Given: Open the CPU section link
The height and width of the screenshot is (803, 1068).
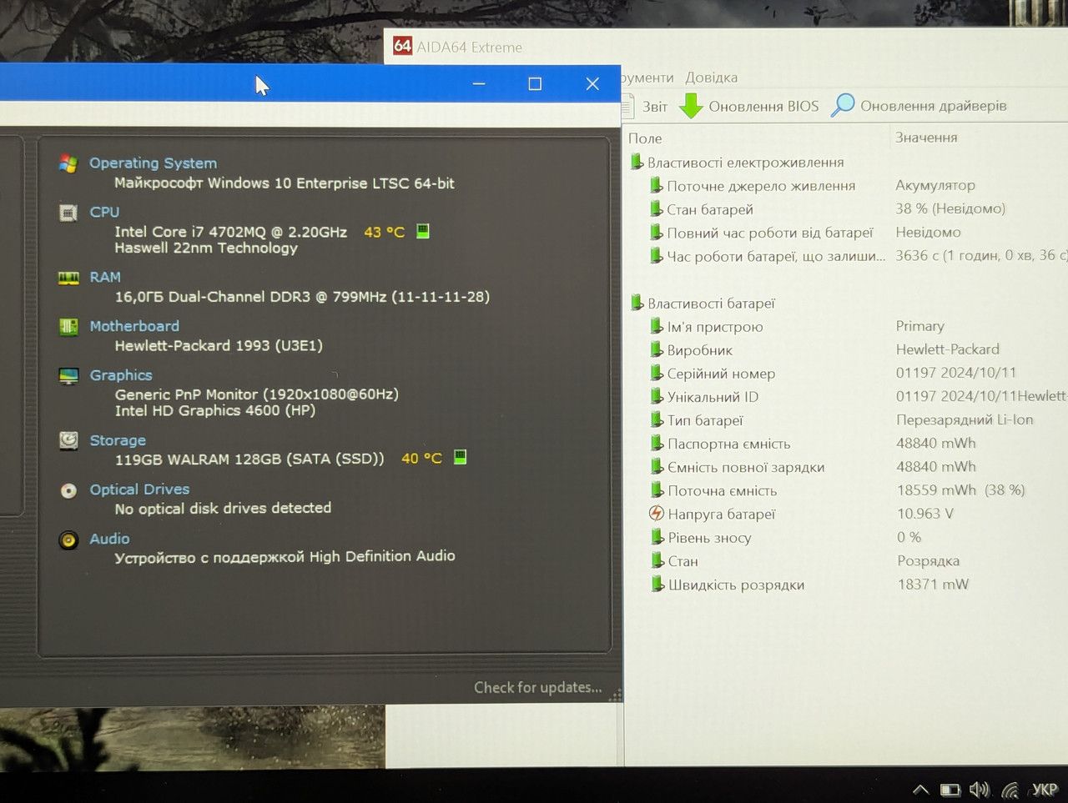Looking at the screenshot, I should click(x=104, y=212).
